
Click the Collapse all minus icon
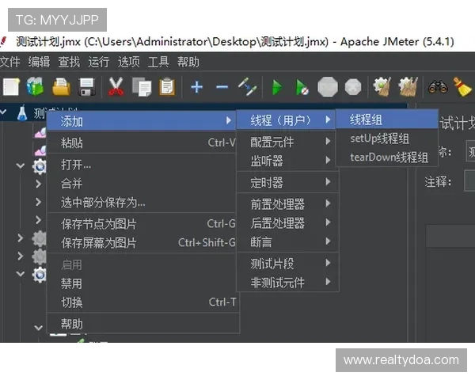pyautogui.click(x=222, y=87)
